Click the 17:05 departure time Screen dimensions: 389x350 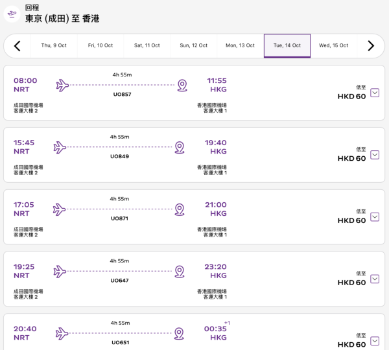23,205
